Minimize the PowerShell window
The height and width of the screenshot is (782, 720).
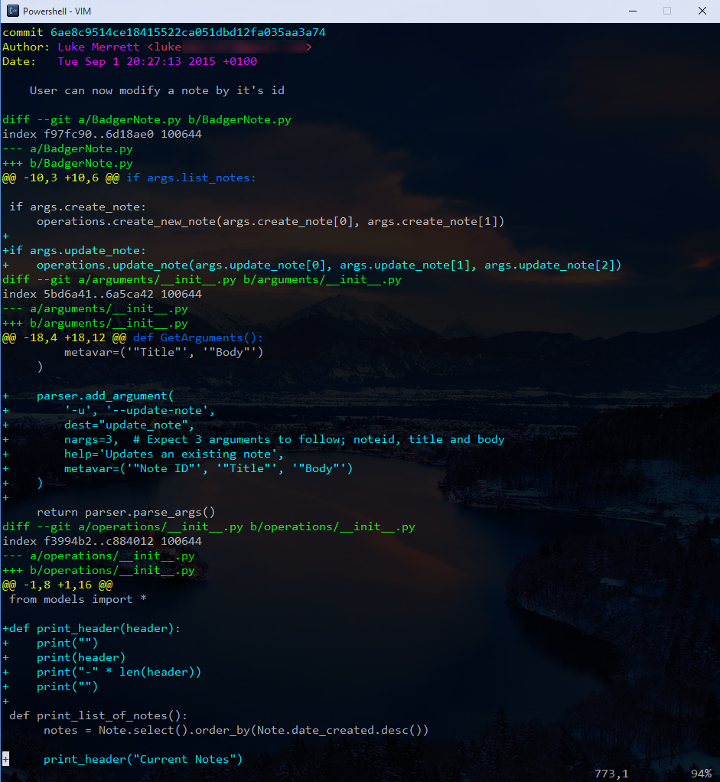632,11
